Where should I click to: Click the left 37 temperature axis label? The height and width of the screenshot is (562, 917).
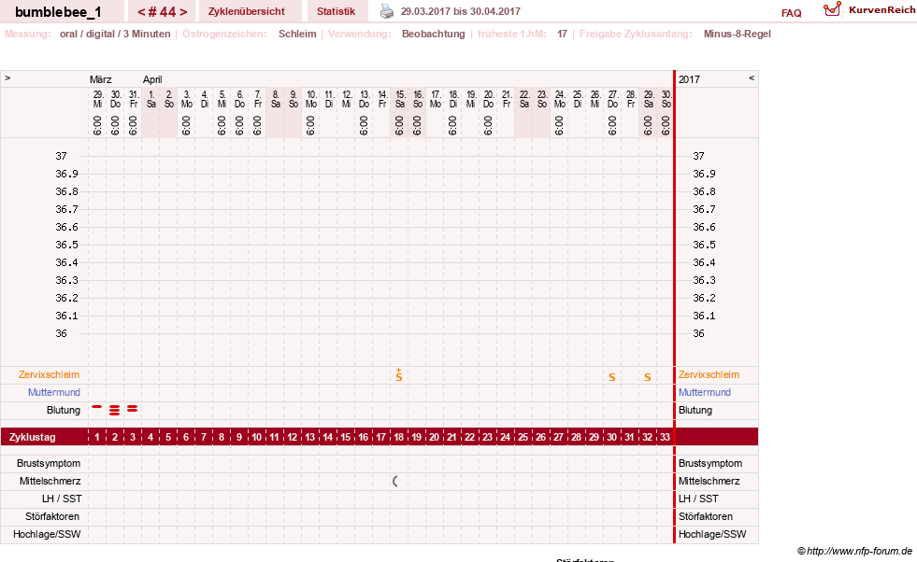(62, 156)
